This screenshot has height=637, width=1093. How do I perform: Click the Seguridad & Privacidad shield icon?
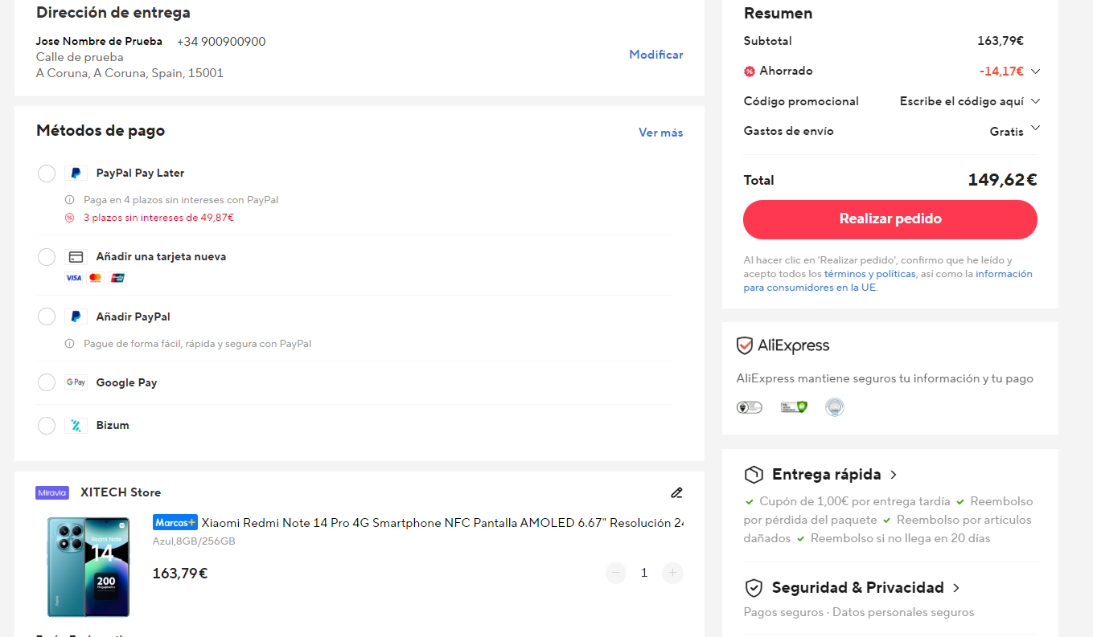(754, 588)
